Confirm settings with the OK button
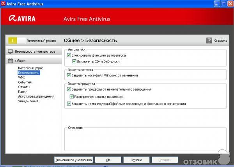234x167 pixels. tap(108, 160)
